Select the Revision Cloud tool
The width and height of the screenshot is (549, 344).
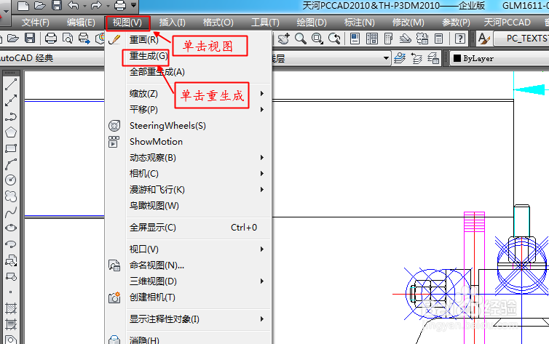coord(11,196)
